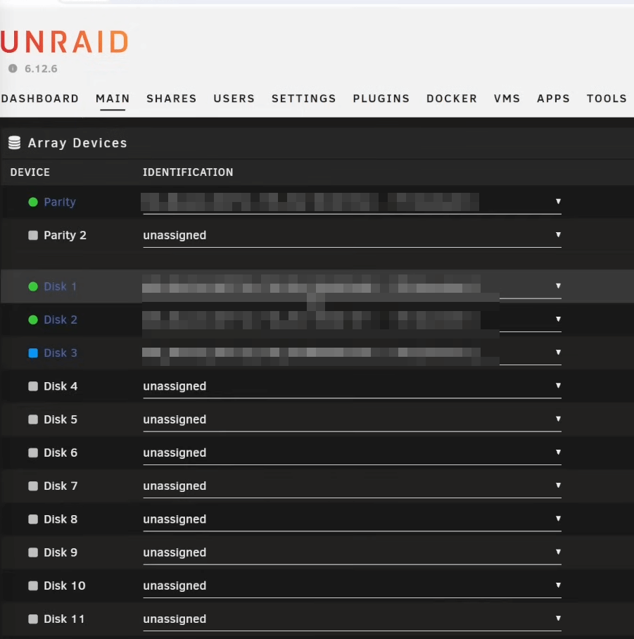Click the green status dot for Parity
The height and width of the screenshot is (639, 634).
(x=32, y=202)
